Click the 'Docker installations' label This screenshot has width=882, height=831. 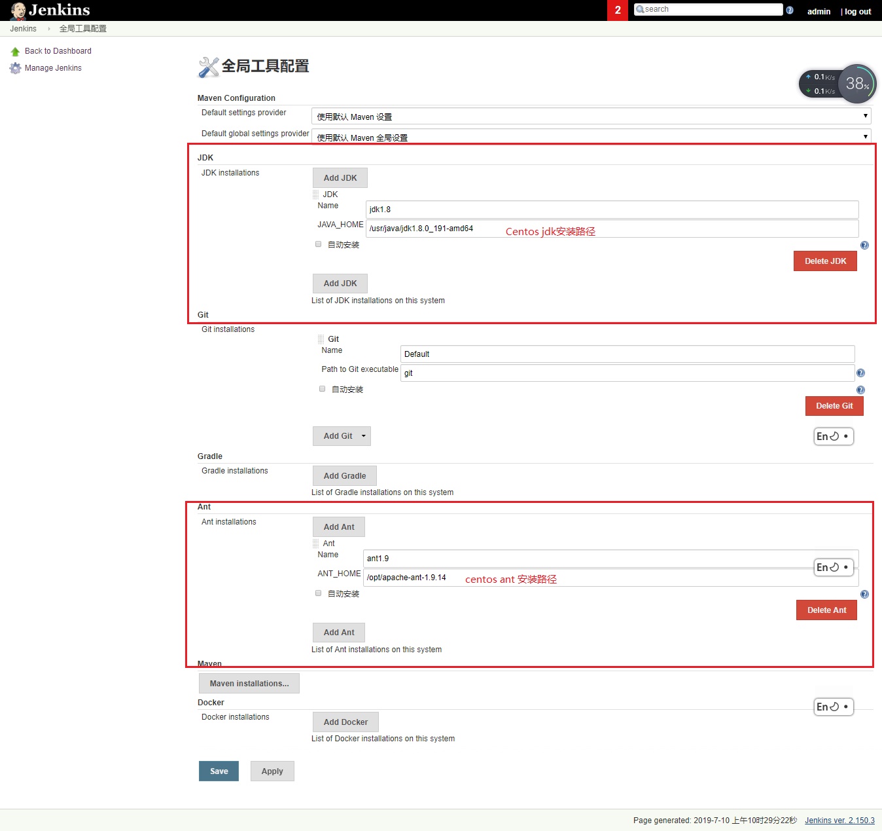pyautogui.click(x=236, y=717)
